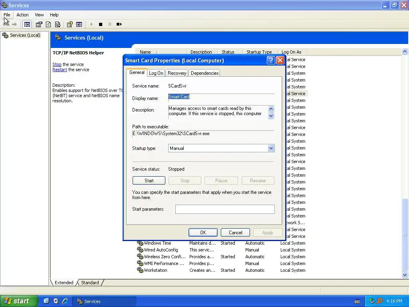Click the Start service button

pos(149,181)
